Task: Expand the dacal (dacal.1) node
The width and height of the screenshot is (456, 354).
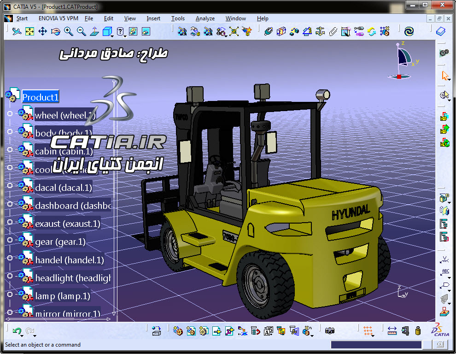Action: (10, 185)
